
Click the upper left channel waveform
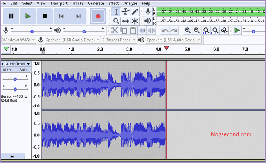104,85
